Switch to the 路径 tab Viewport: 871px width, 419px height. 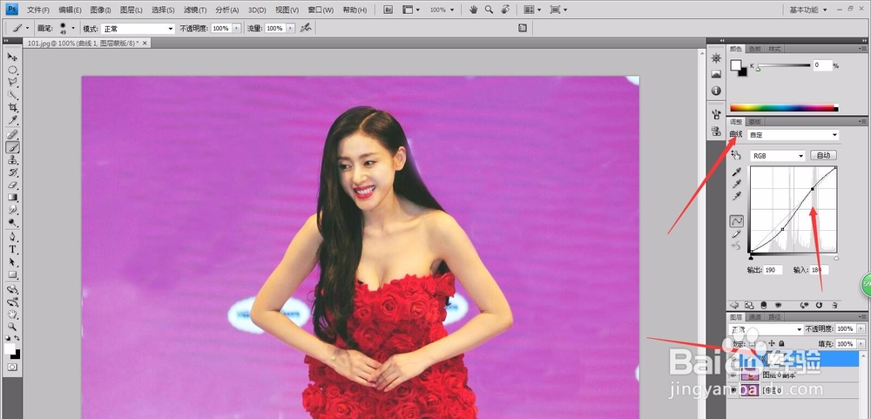click(773, 317)
